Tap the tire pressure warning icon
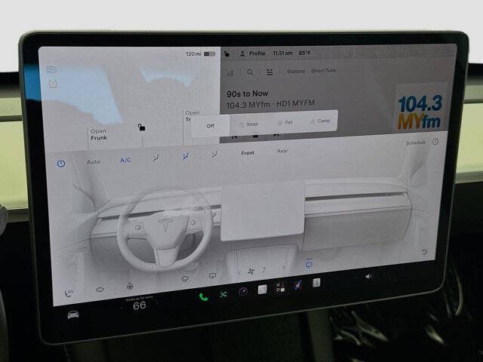483x362 pixels. pos(54,84)
